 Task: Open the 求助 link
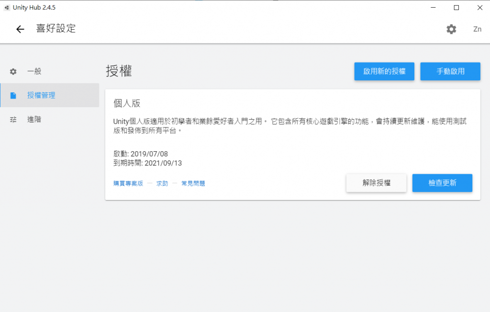(162, 183)
